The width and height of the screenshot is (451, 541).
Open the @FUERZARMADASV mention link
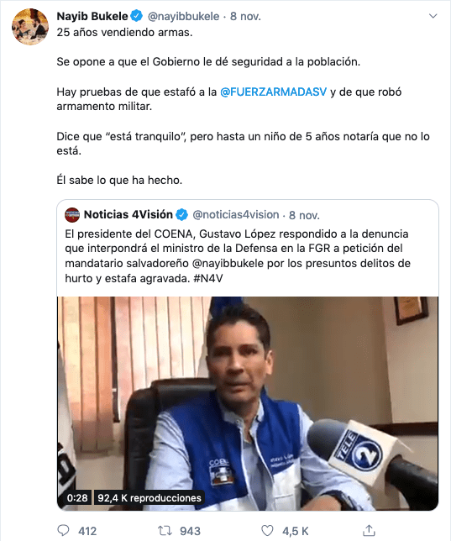pyautogui.click(x=273, y=92)
